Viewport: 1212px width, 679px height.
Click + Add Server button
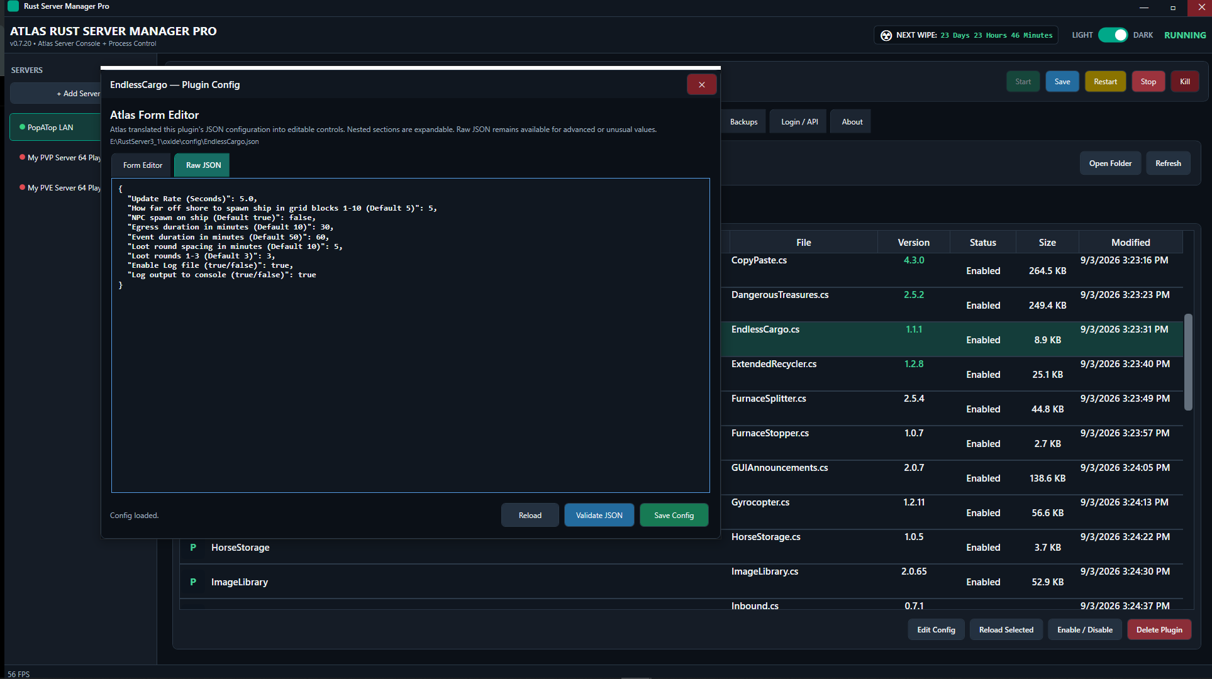(56, 94)
